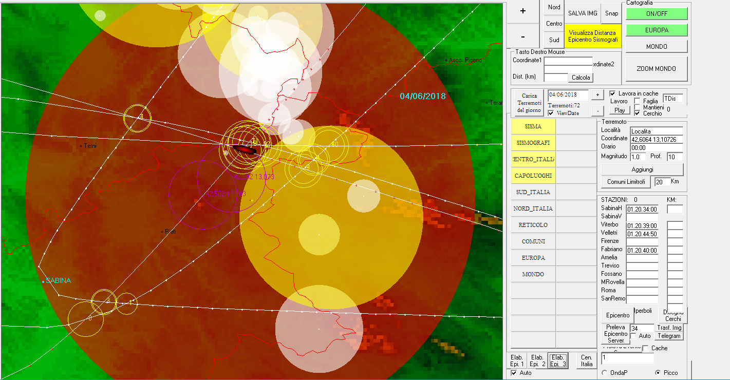This screenshot has height=380, width=730.
Task: Click the Play button
Action: 620,110
